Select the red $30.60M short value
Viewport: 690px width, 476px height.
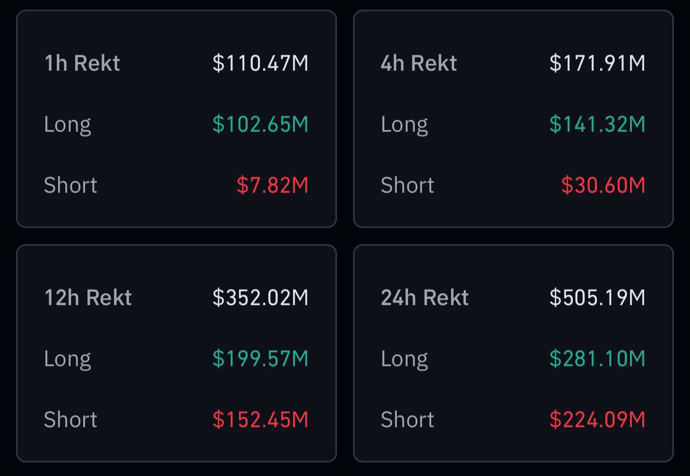tap(603, 186)
